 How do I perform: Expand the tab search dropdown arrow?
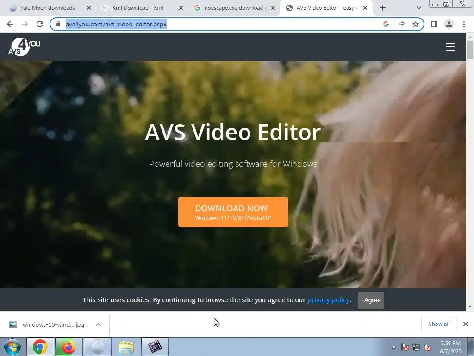click(418, 8)
